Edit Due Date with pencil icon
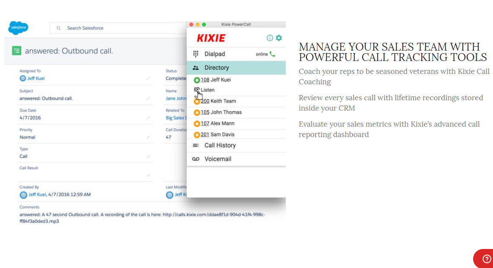 pos(148,118)
